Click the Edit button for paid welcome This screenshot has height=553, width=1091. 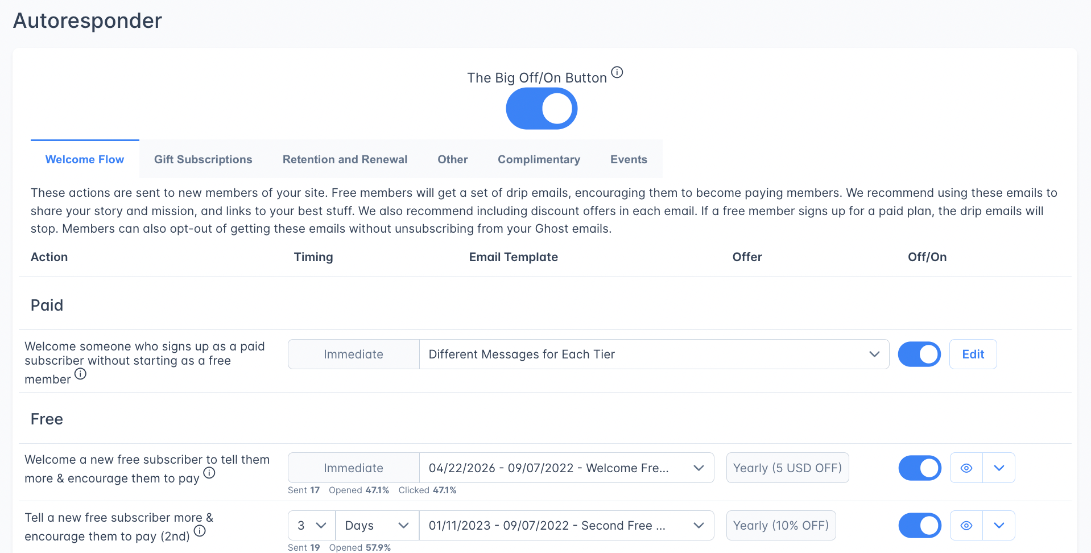973,354
